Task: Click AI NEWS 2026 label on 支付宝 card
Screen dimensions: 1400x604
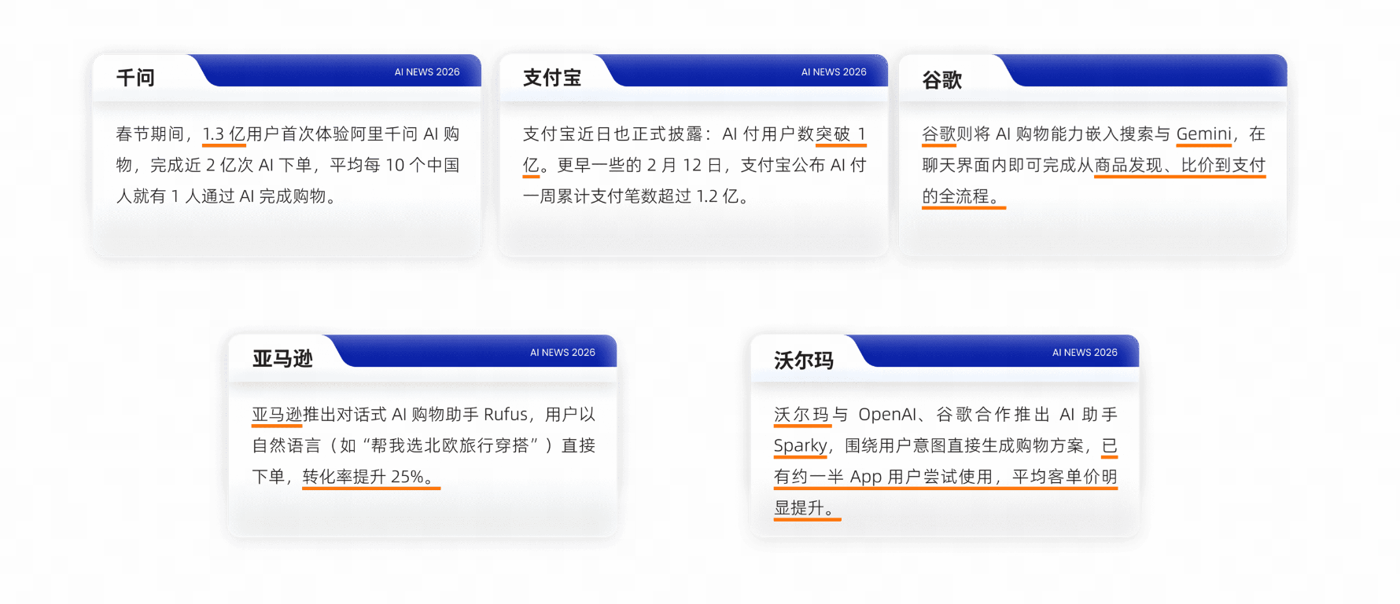Action: [834, 71]
